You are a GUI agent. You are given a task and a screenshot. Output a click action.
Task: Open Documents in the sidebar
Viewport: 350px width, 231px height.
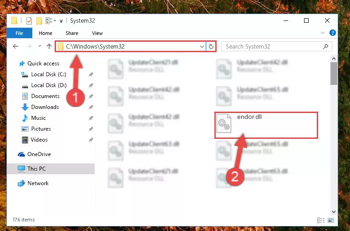pyautogui.click(x=41, y=96)
